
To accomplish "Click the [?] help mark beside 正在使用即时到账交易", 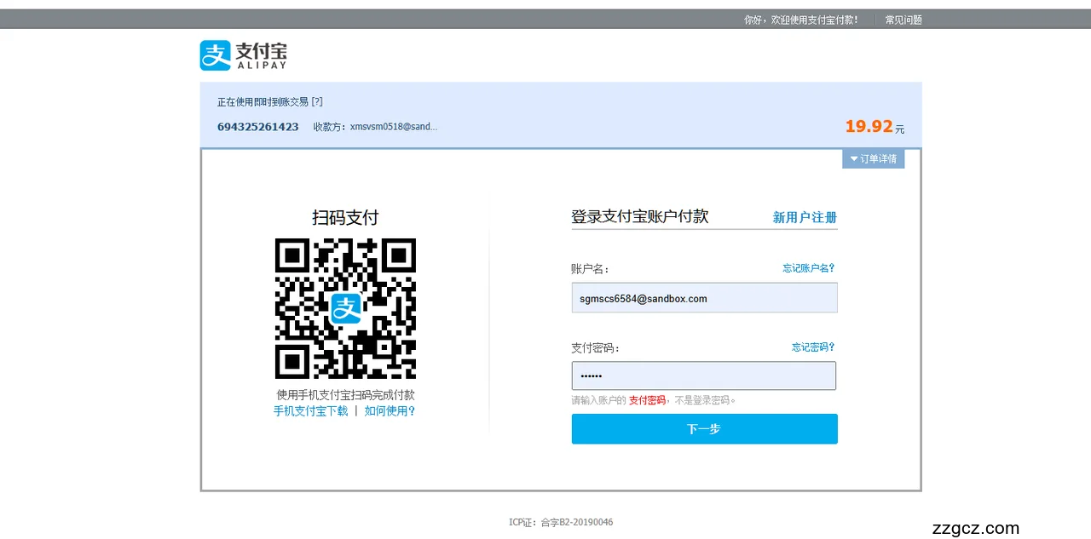I will coord(317,101).
